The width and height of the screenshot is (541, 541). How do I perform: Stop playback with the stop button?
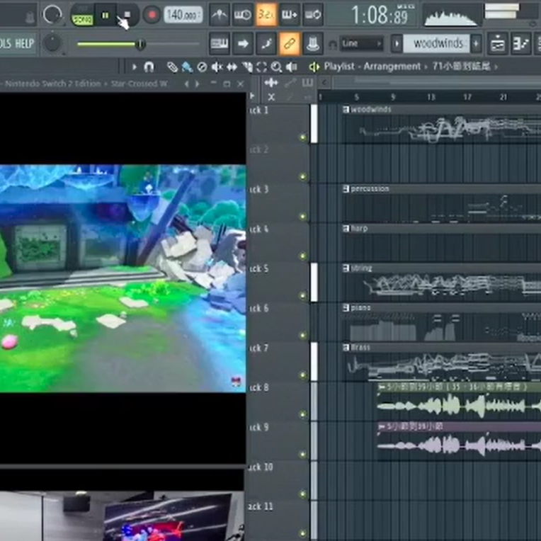click(127, 15)
